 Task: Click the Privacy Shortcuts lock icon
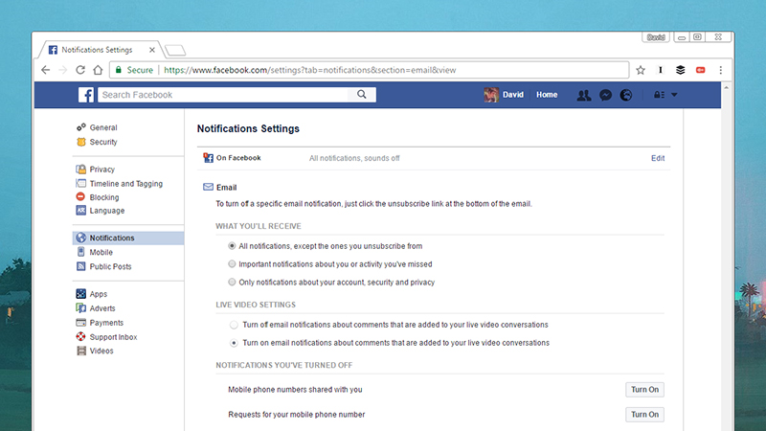[x=659, y=95]
